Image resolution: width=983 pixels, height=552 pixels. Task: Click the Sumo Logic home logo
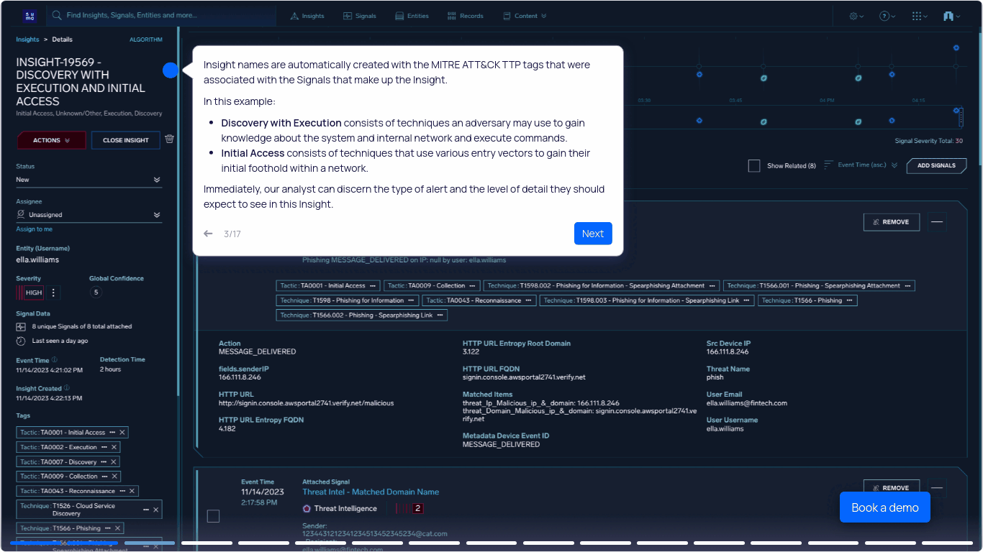pyautogui.click(x=30, y=16)
